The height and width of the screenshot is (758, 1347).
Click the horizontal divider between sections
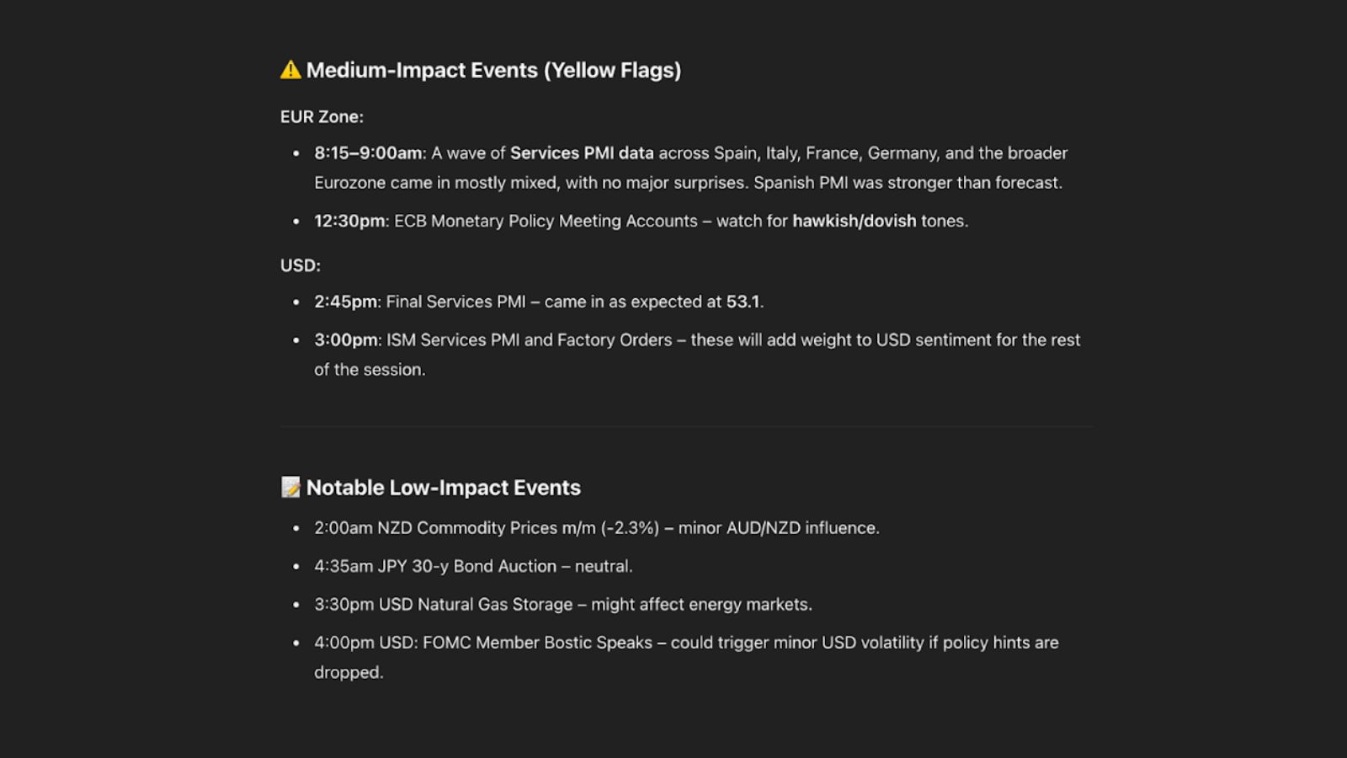(x=686, y=427)
